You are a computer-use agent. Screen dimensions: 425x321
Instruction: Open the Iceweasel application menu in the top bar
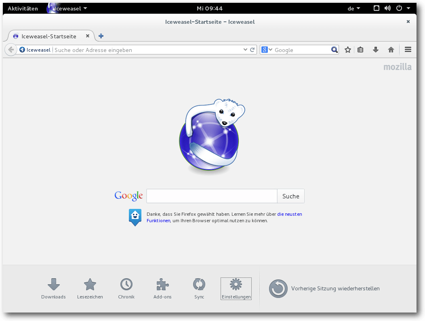point(67,8)
